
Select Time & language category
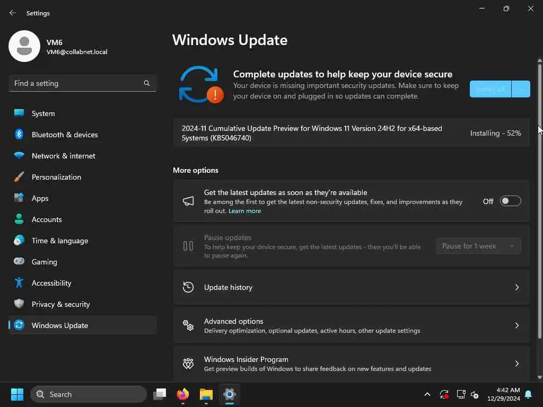[82, 240]
